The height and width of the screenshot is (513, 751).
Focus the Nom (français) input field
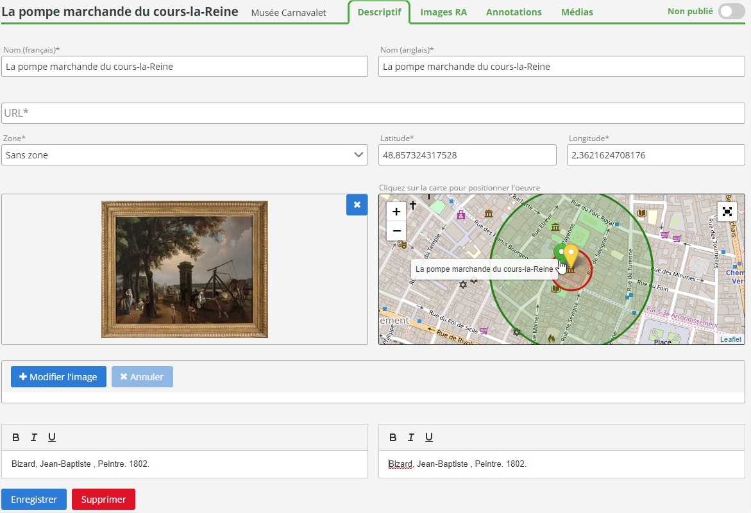pyautogui.click(x=185, y=67)
